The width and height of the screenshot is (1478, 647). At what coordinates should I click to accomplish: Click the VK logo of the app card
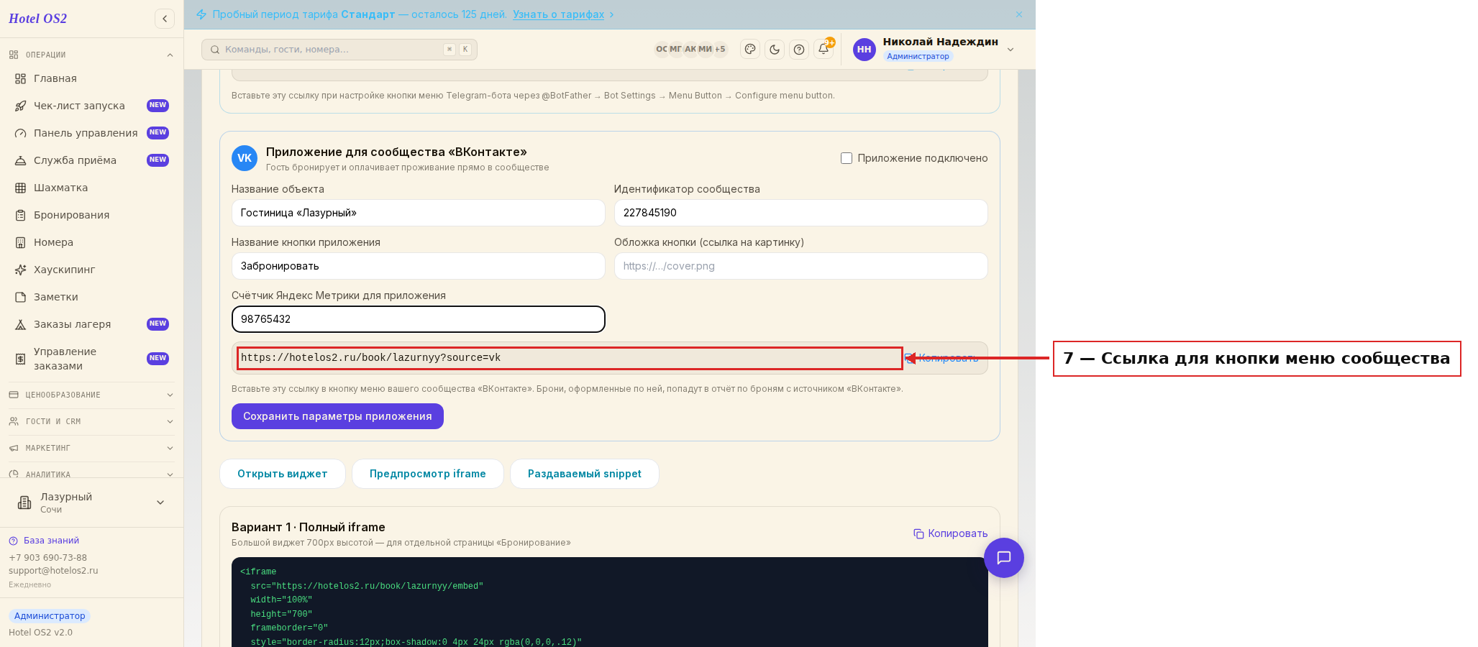[245, 158]
